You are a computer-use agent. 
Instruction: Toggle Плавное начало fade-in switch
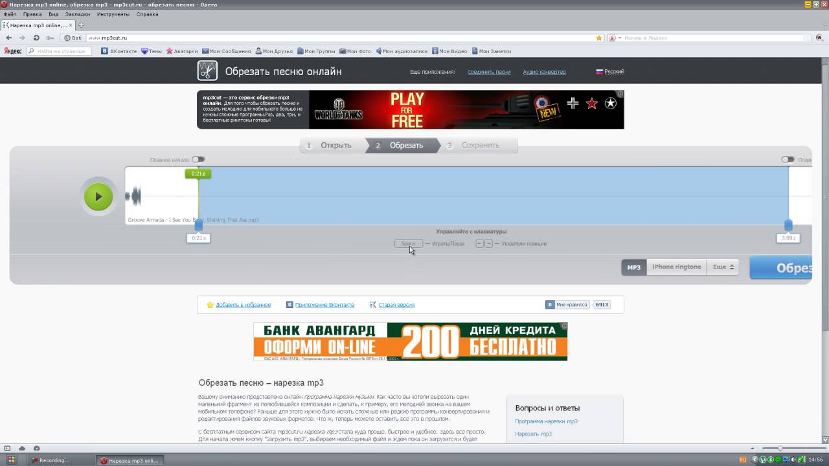pos(198,159)
